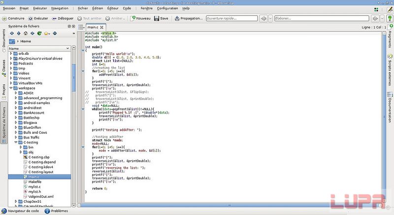
Task: Click the previous history arrow beside Ouverture rapide
Action: pos(263,18)
